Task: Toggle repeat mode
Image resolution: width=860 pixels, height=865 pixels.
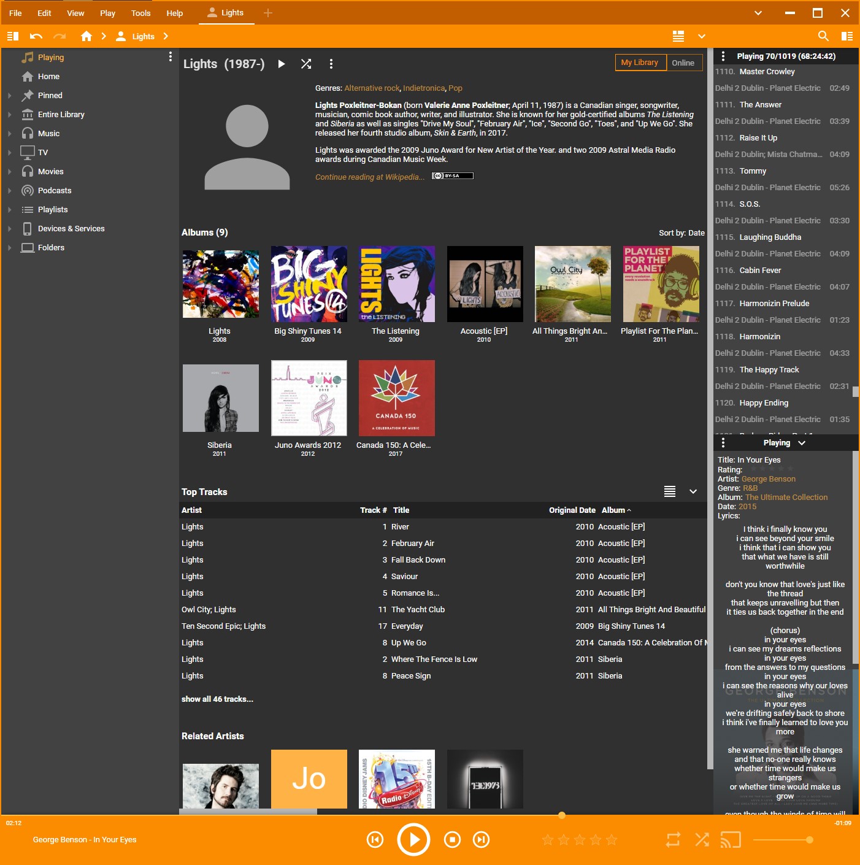Action: [673, 839]
